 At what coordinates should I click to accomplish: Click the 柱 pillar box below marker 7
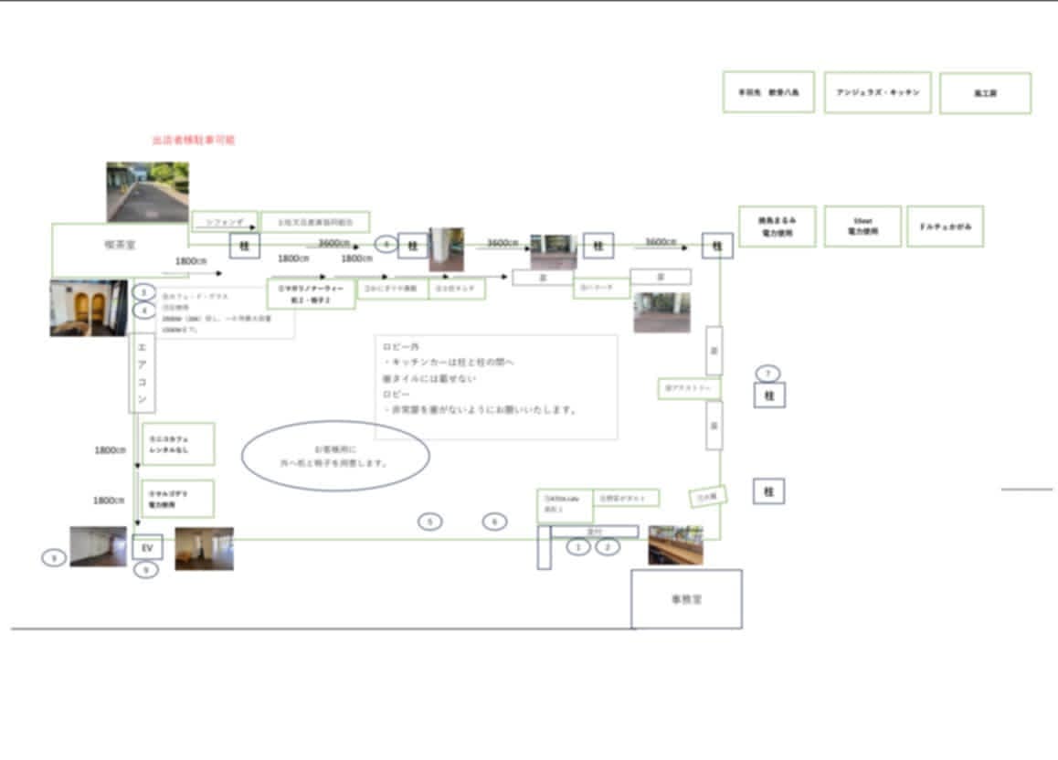coord(769,396)
